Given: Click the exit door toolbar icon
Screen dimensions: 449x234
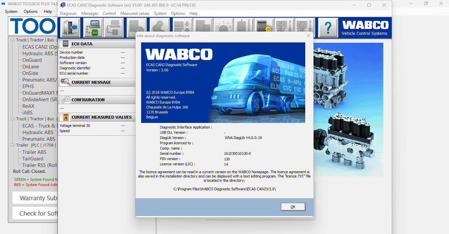Looking at the screenshot, I should [x=71, y=27].
